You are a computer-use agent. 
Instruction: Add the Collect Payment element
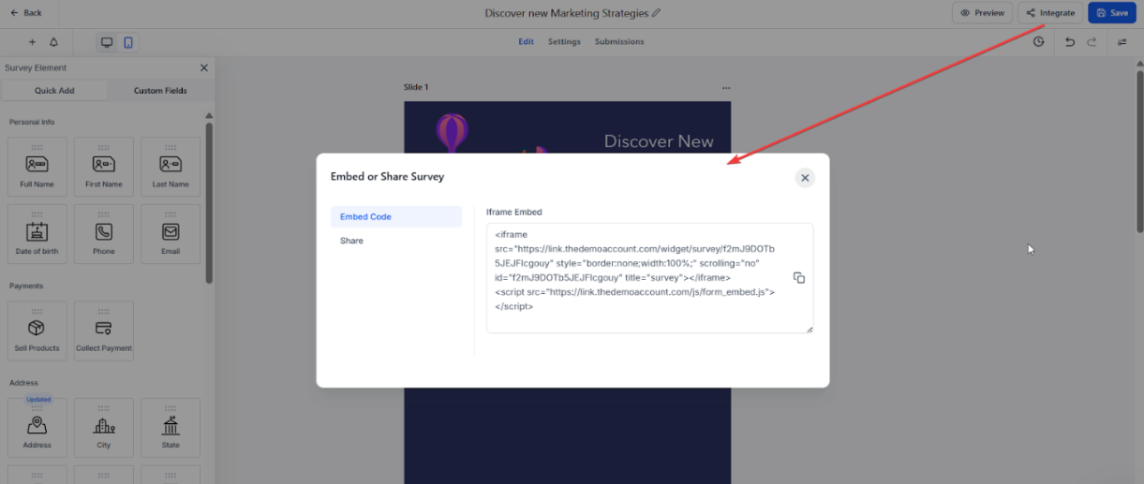click(104, 330)
